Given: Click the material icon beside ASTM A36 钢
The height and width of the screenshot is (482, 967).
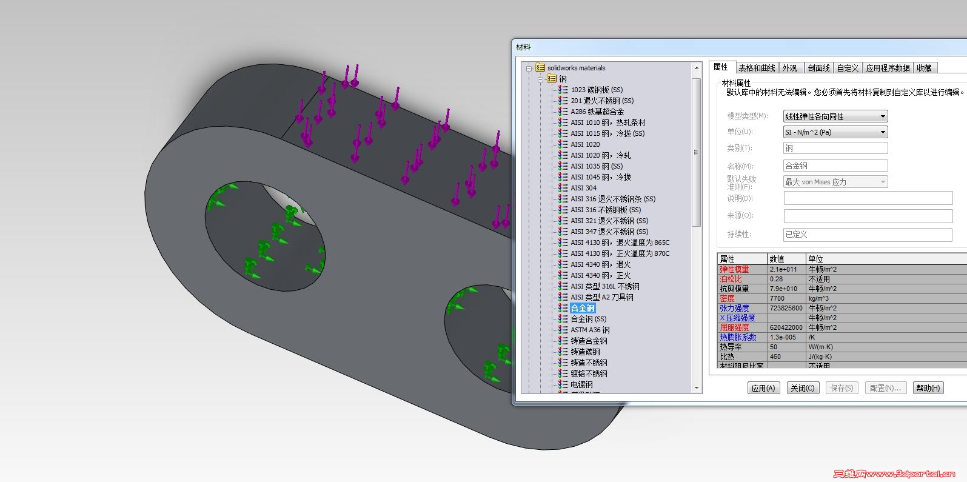Looking at the screenshot, I should tap(563, 330).
